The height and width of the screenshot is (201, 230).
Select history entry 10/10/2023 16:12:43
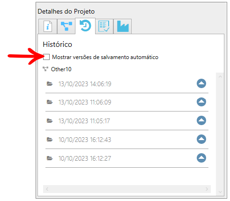tap(85, 140)
